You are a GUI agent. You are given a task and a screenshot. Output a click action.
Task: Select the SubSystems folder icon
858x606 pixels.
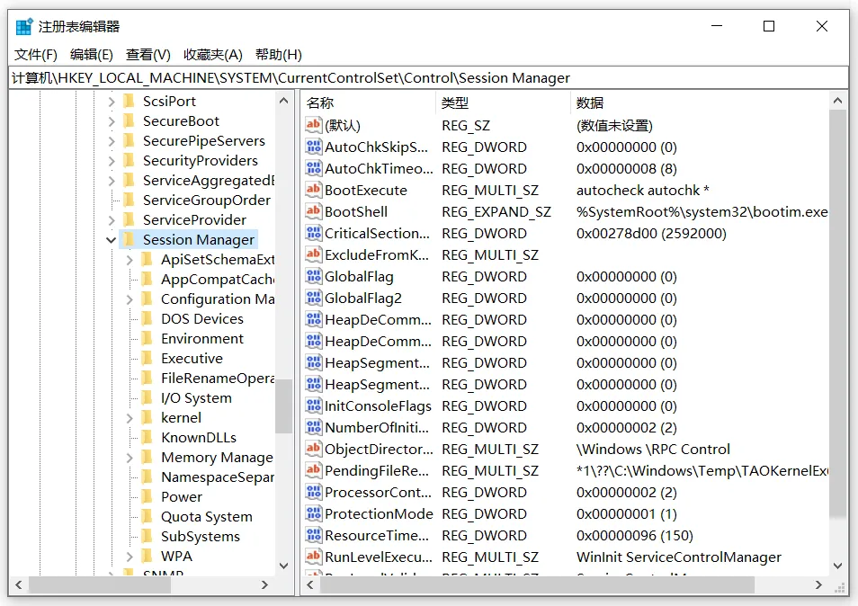[147, 537]
